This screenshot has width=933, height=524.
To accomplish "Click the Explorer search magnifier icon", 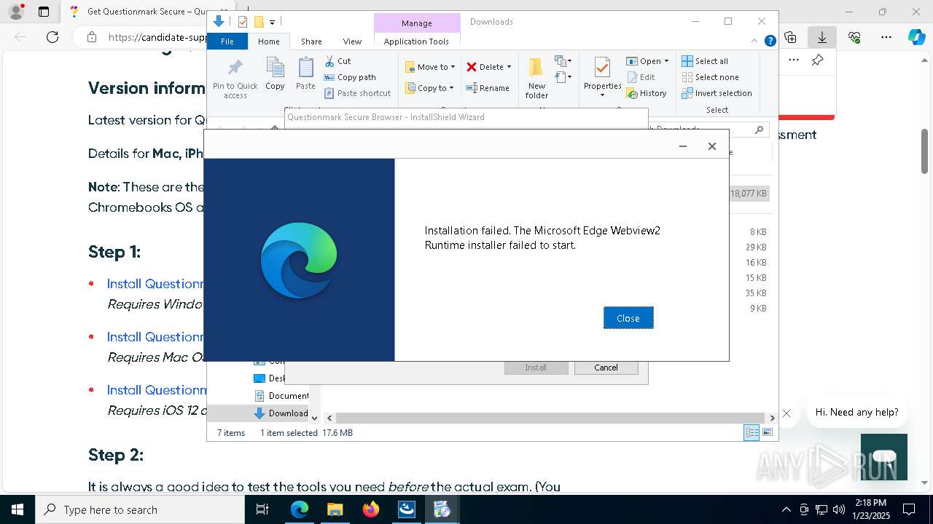I will [759, 130].
